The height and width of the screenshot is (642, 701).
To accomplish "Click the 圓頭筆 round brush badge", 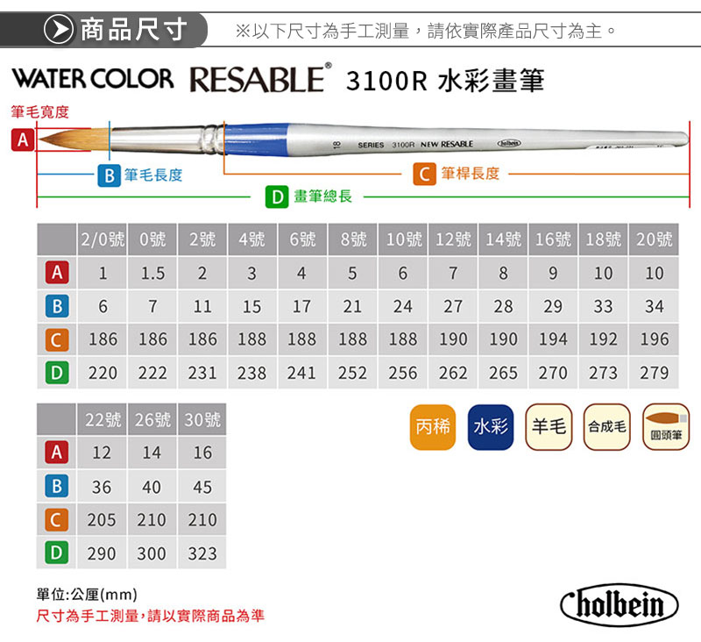I will coord(666,427).
